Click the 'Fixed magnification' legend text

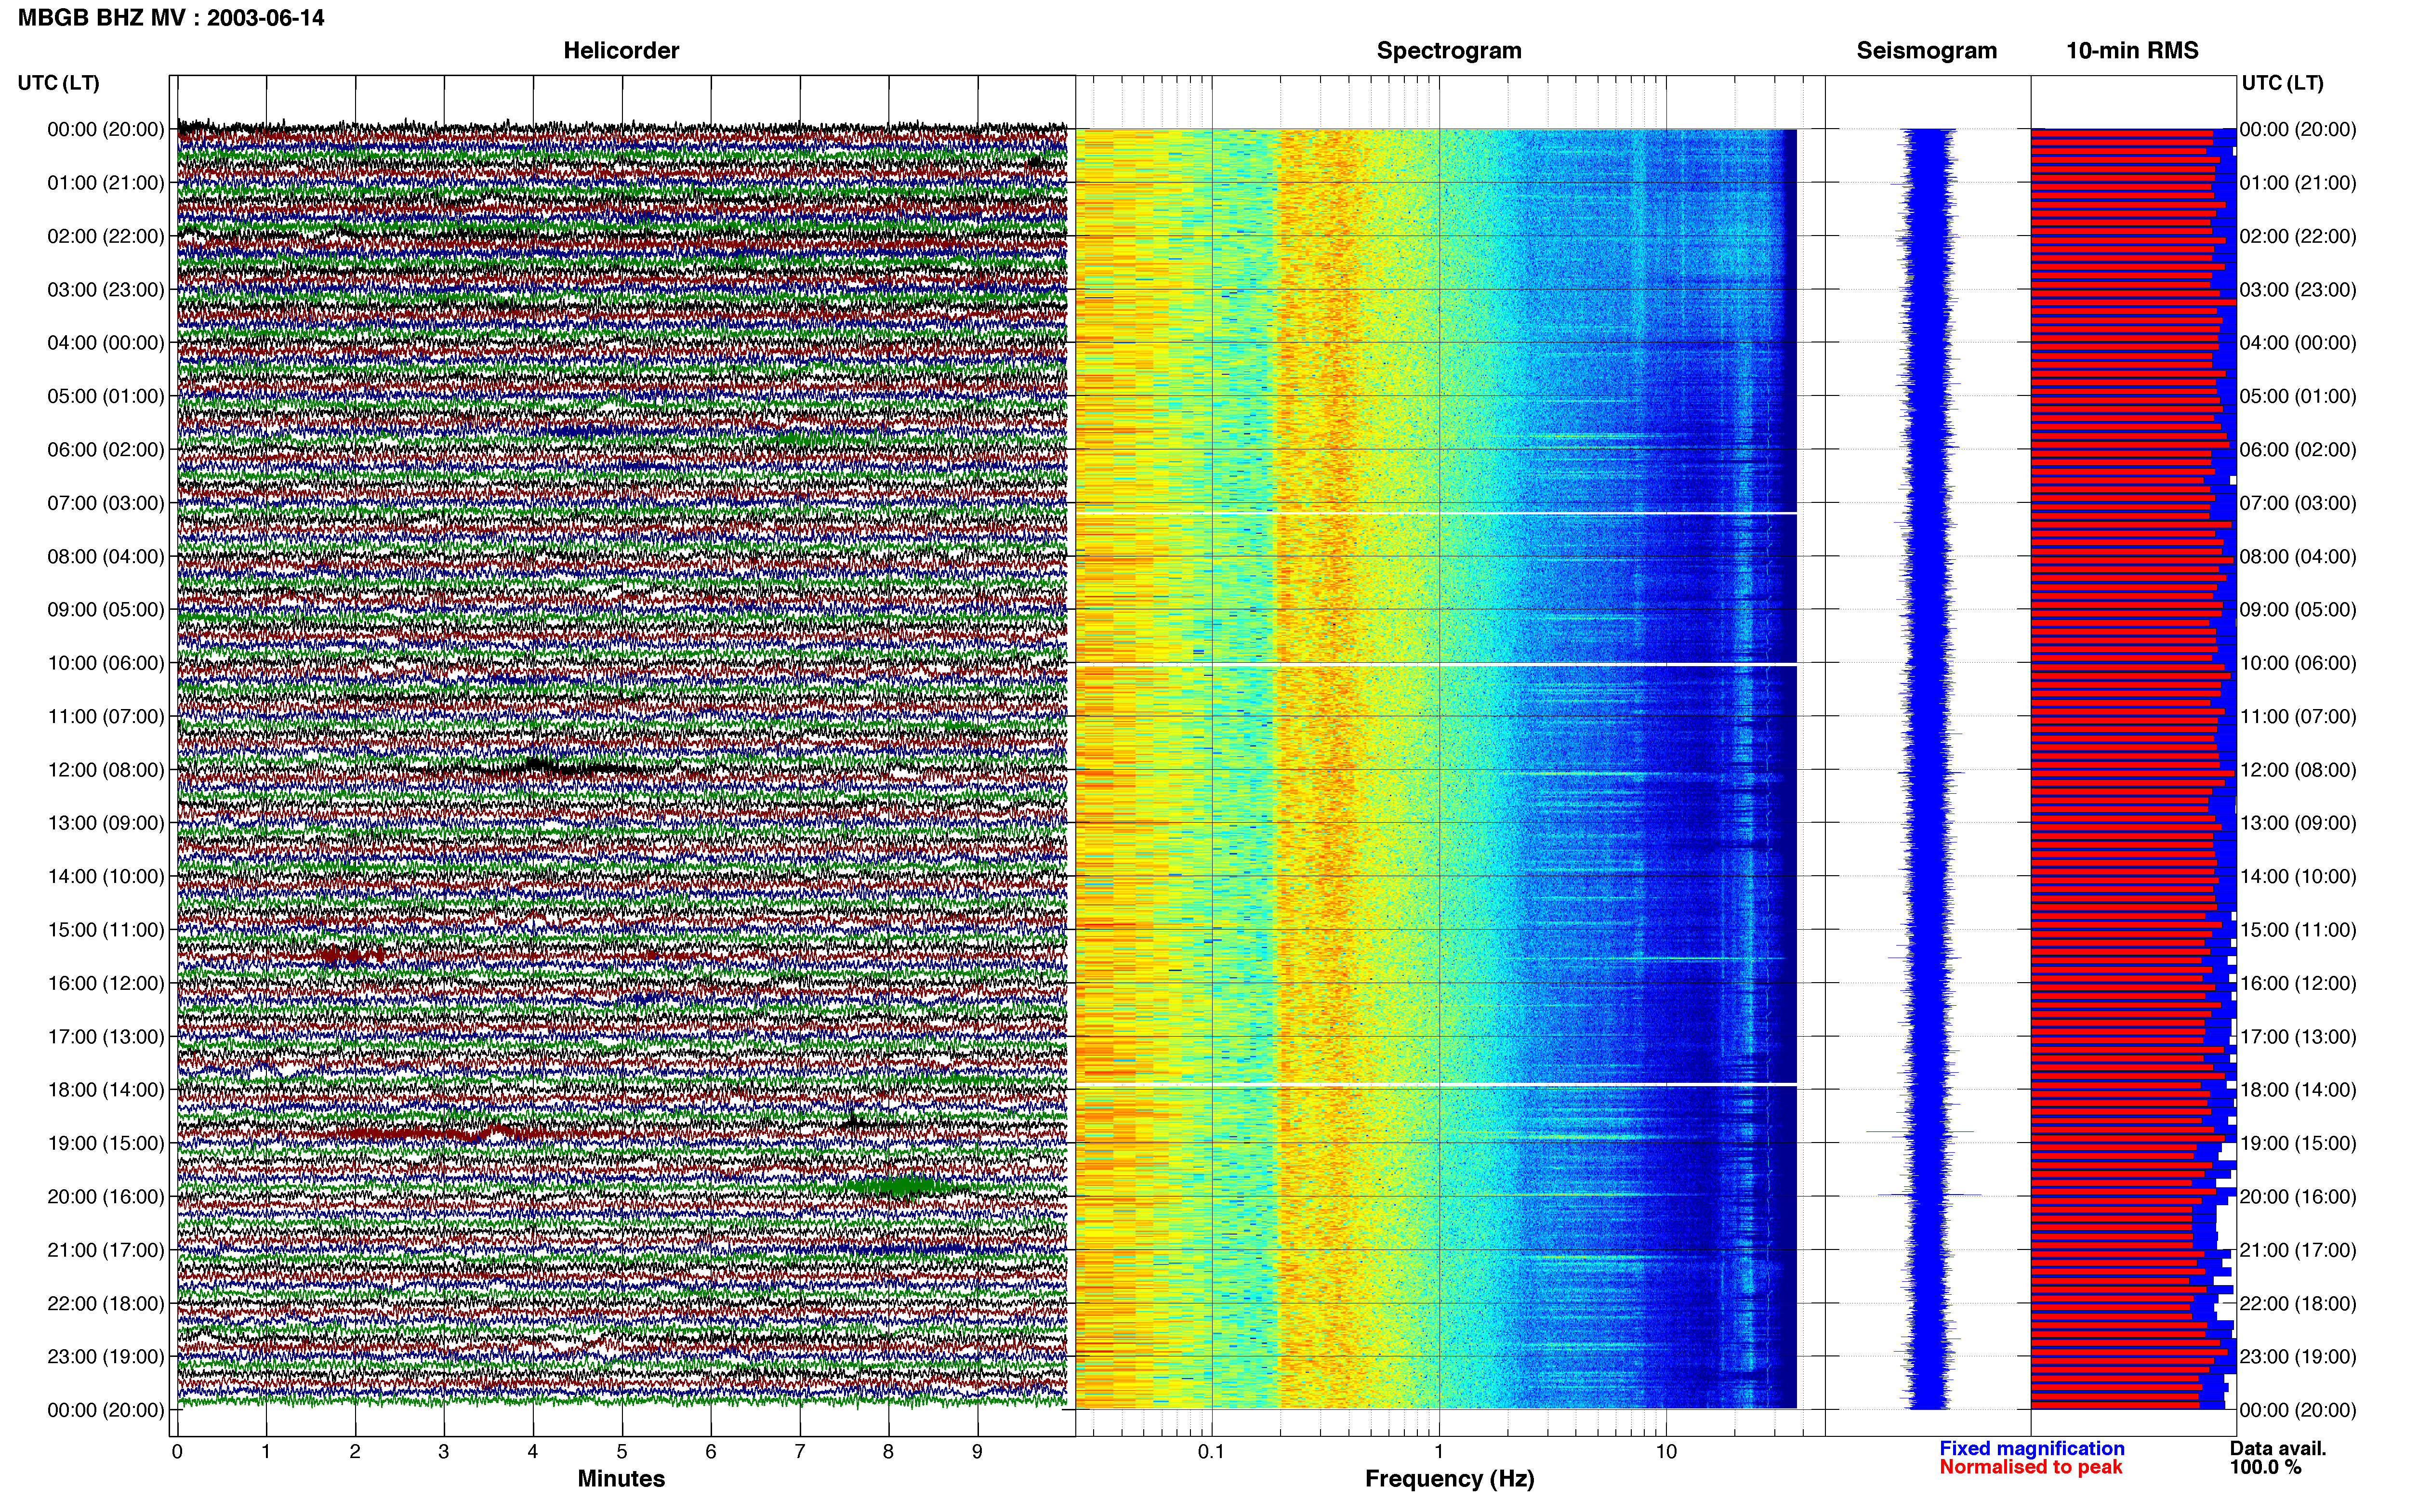(x=2032, y=1449)
